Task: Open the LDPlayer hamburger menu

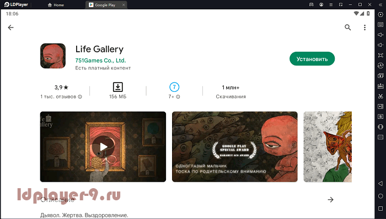Action: pyautogui.click(x=331, y=4)
